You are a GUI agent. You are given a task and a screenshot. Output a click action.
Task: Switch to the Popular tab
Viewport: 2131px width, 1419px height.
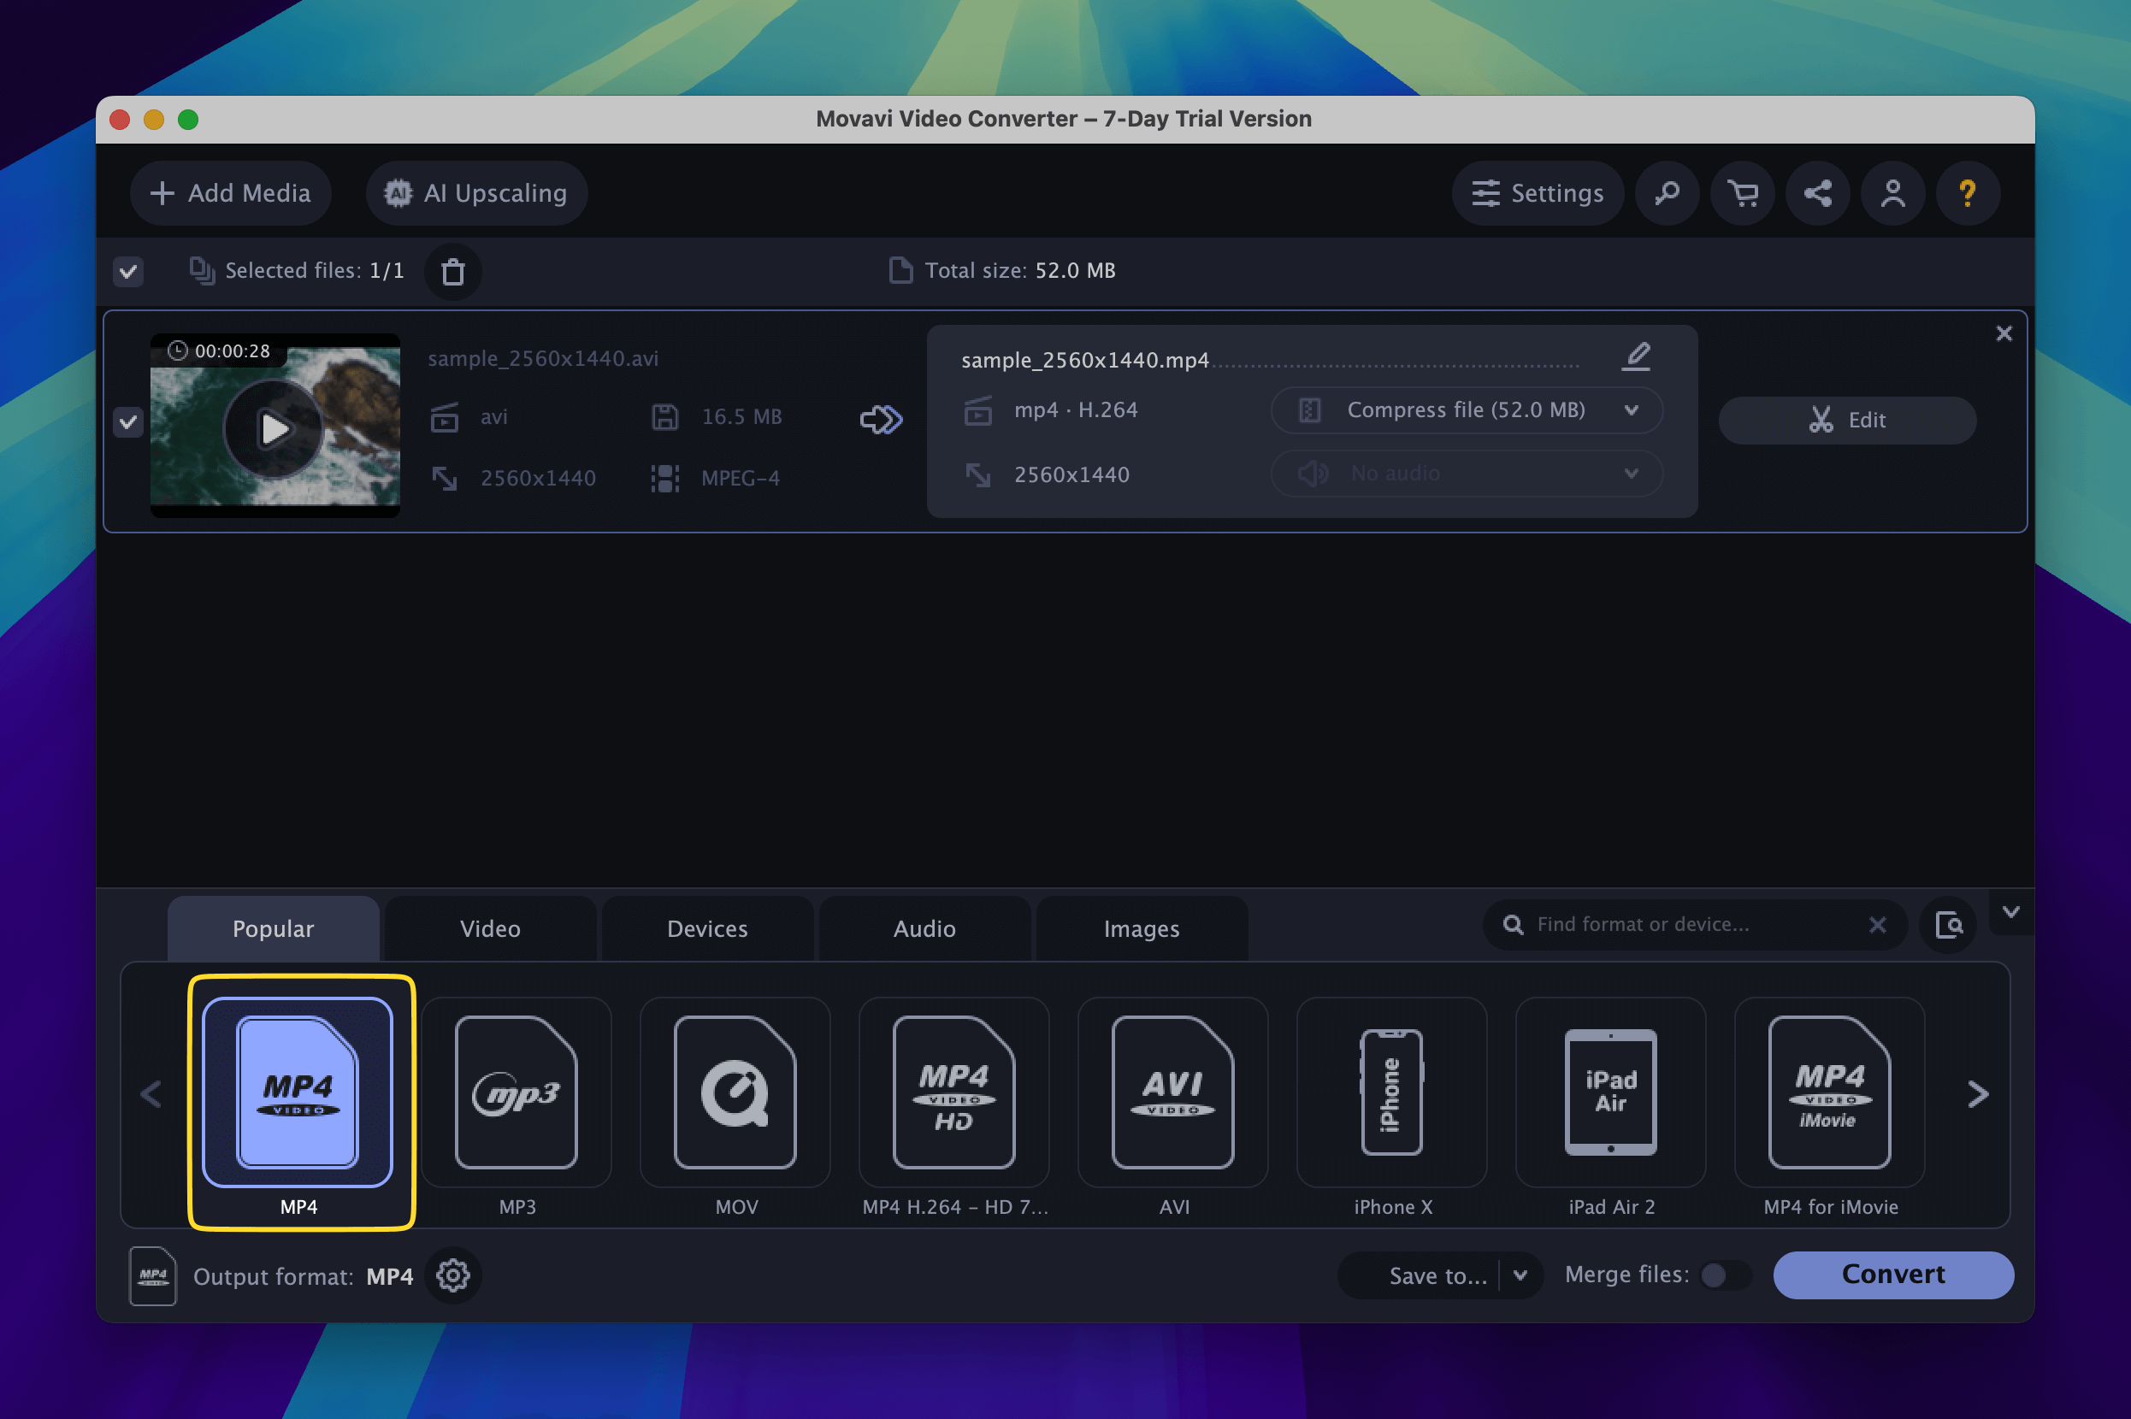(274, 928)
